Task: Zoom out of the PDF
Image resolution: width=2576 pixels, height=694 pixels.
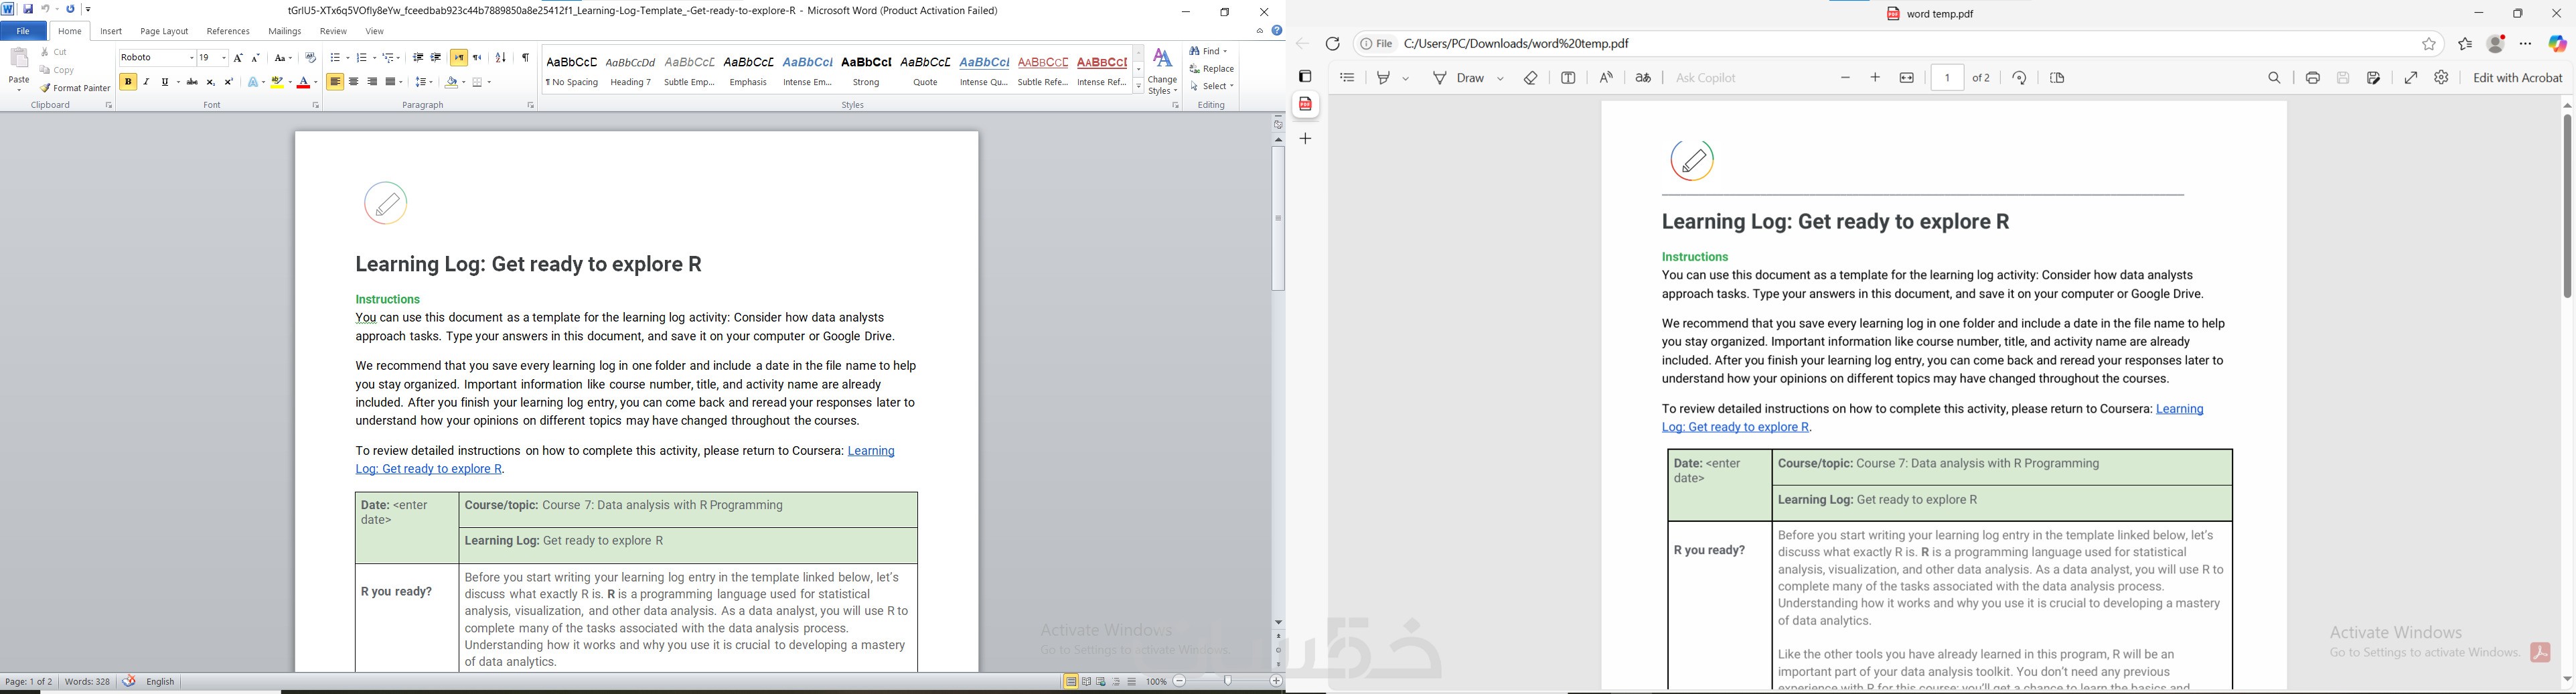Action: pos(1845,78)
